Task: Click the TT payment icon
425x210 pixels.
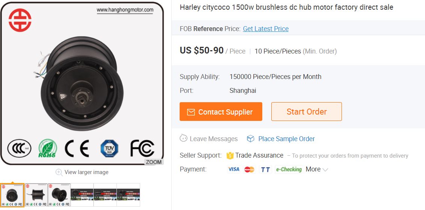Action: (x=265, y=169)
